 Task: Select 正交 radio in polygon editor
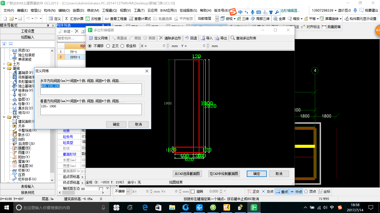(x=108, y=46)
